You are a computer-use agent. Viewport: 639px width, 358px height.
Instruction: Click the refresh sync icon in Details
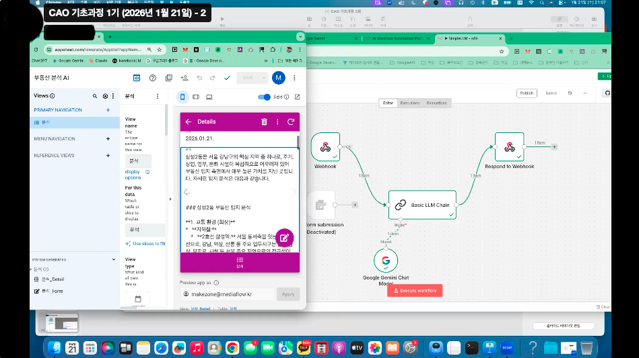pyautogui.click(x=291, y=122)
